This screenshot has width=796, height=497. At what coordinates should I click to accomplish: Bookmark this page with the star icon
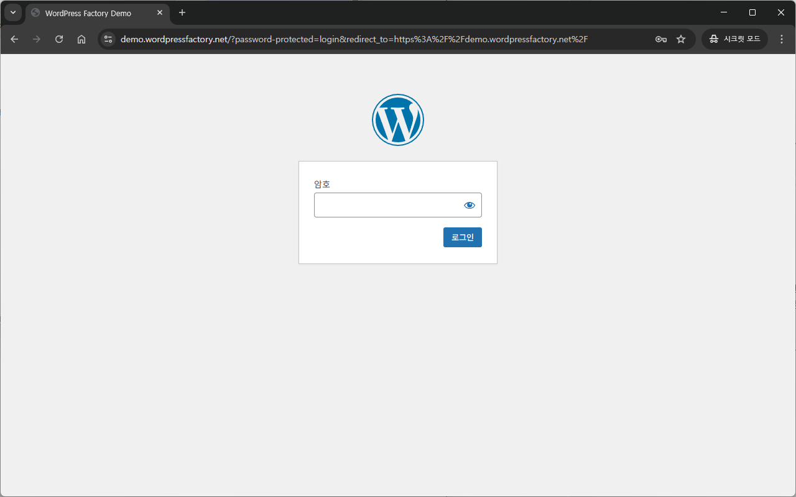(681, 39)
